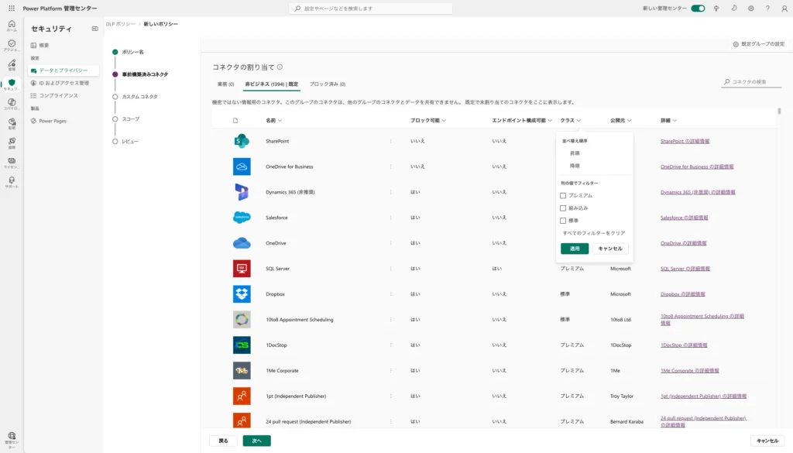Click the settings gear in top bar

click(751, 8)
